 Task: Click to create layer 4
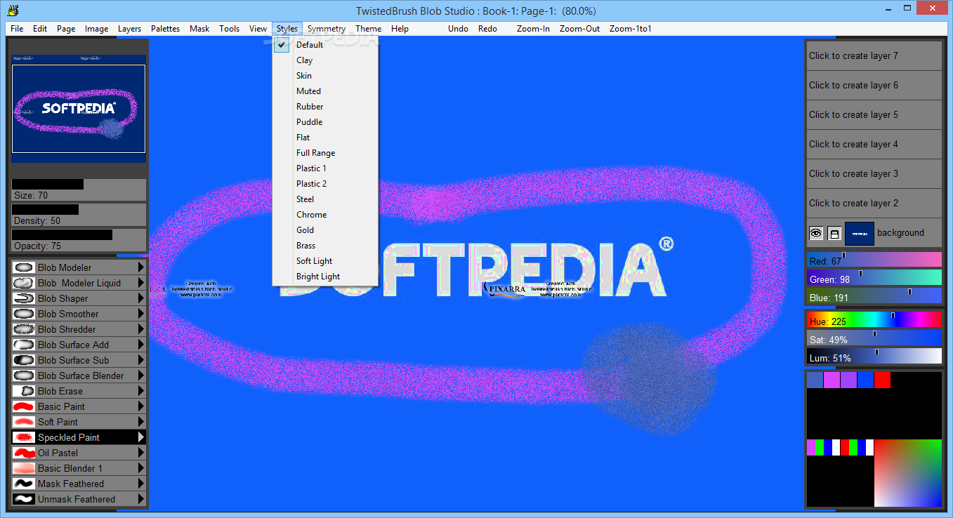click(x=873, y=145)
